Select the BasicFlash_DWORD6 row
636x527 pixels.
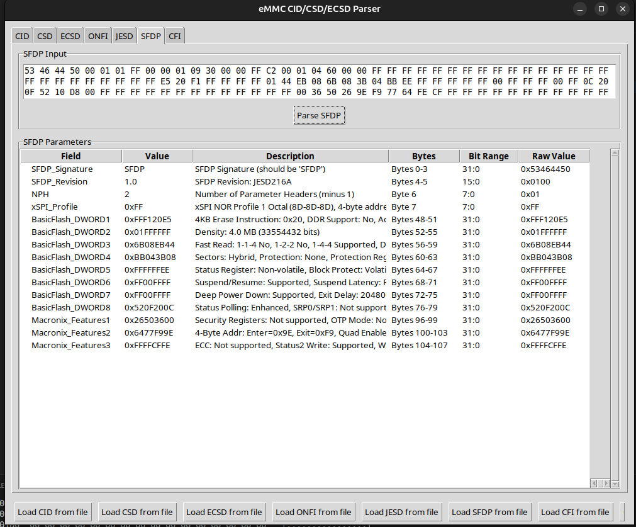pos(304,282)
